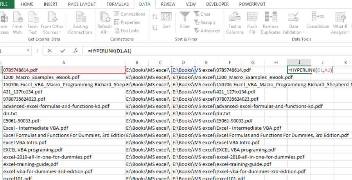Image resolution: width=352 pixels, height=180 pixels.
Task: Select cell 1200_Macro_Examples_eBook.pdf in column A
Action: pos(64,77)
